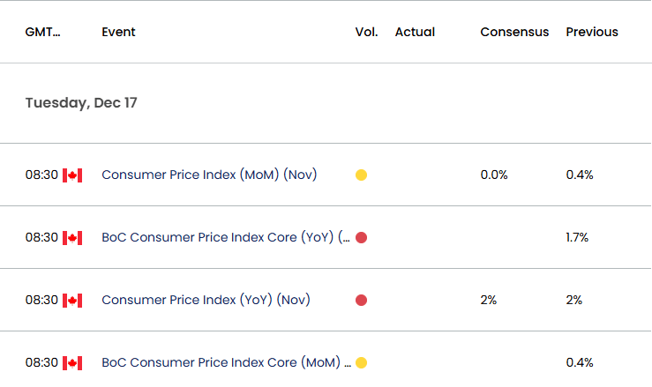
Task: Click yellow volatility dot for BoC Core (MoM)
Action: tap(362, 363)
